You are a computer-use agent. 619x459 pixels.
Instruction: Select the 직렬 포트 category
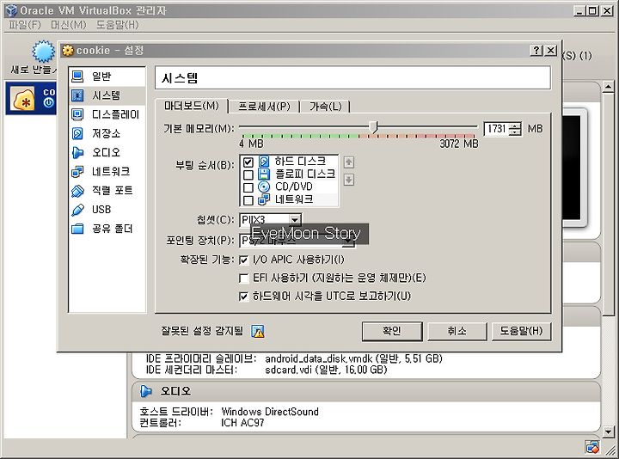tap(107, 190)
